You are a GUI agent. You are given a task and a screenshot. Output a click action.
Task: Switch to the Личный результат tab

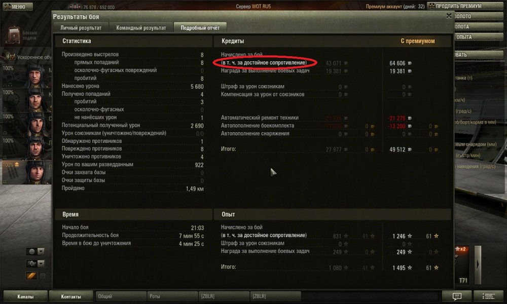81,28
